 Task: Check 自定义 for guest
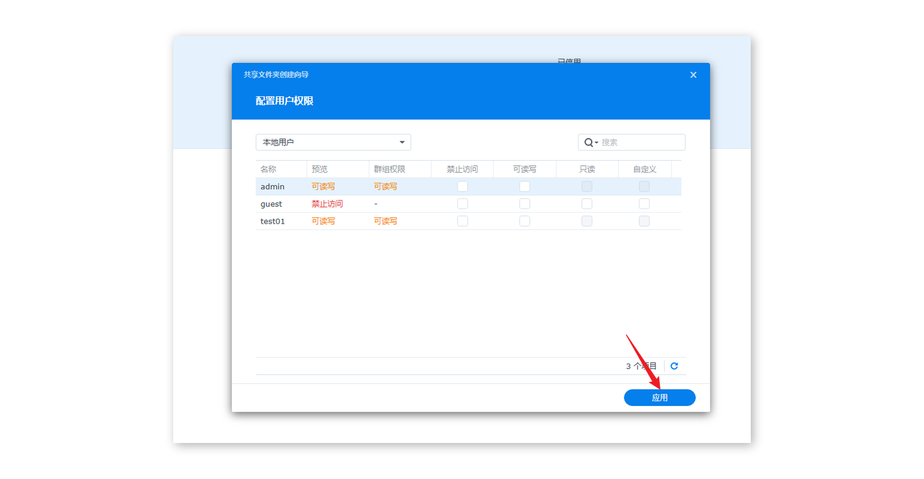coord(644,204)
